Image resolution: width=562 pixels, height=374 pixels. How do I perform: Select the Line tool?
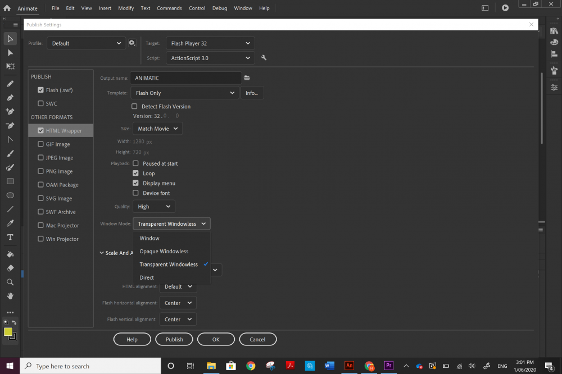pyautogui.click(x=10, y=209)
